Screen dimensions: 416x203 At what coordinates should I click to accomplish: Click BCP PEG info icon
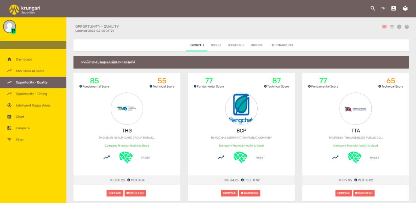click(x=242, y=180)
